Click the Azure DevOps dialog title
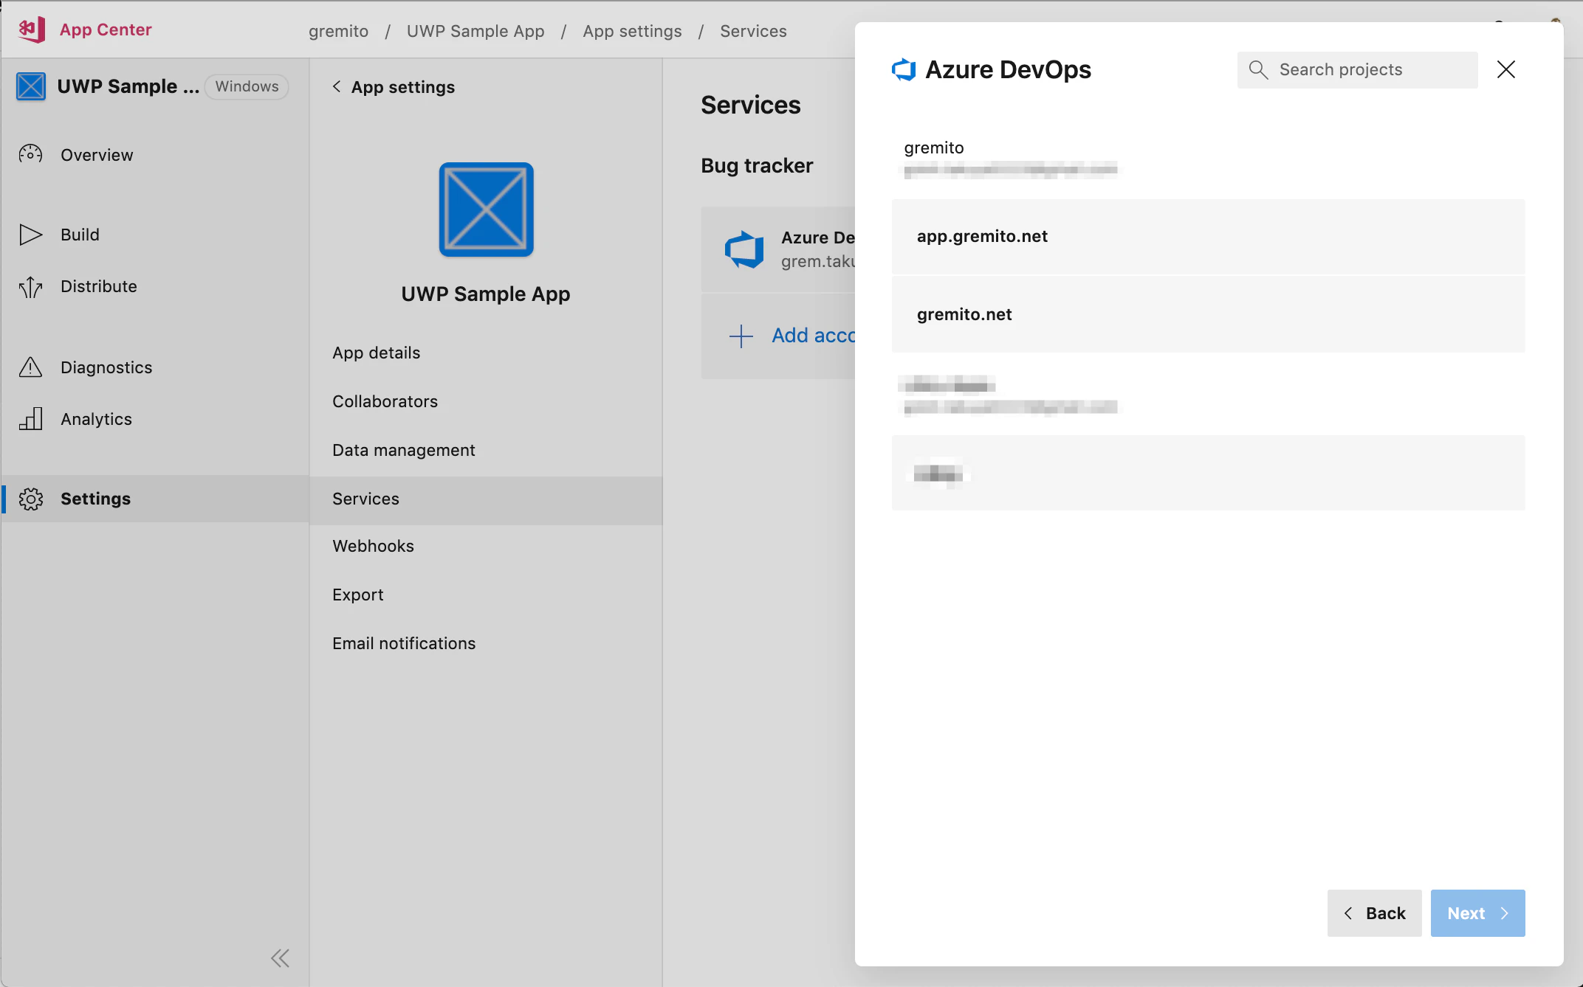Viewport: 1583px width, 987px height. pos(1008,69)
